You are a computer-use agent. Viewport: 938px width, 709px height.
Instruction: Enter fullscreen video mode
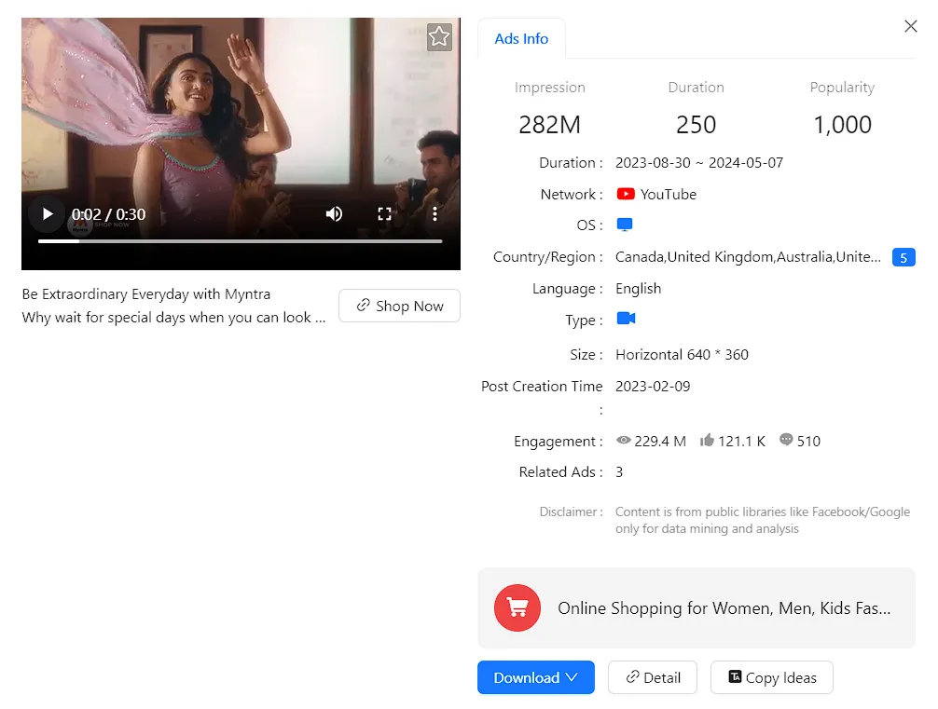384,214
